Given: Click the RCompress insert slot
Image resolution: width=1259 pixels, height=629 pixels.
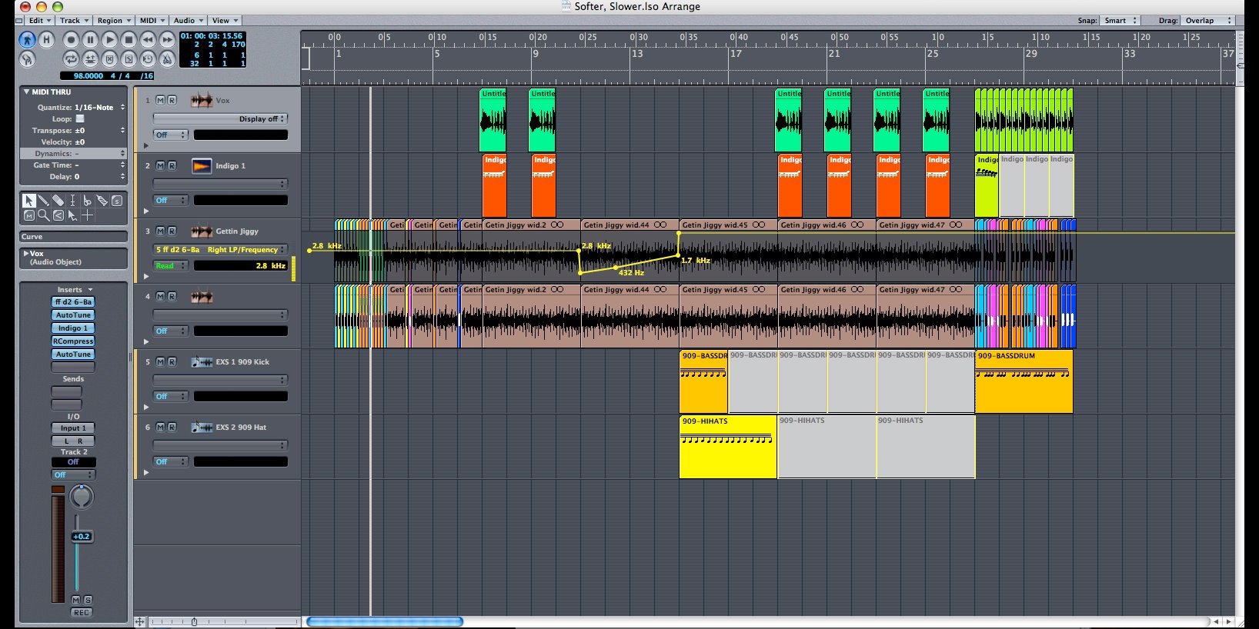Looking at the screenshot, I should point(73,341).
